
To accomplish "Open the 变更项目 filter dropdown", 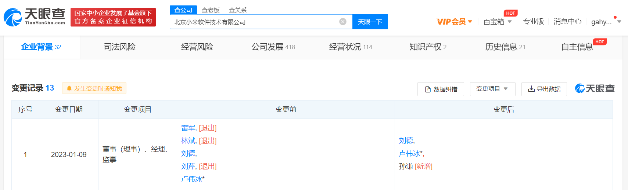I will (x=492, y=89).
